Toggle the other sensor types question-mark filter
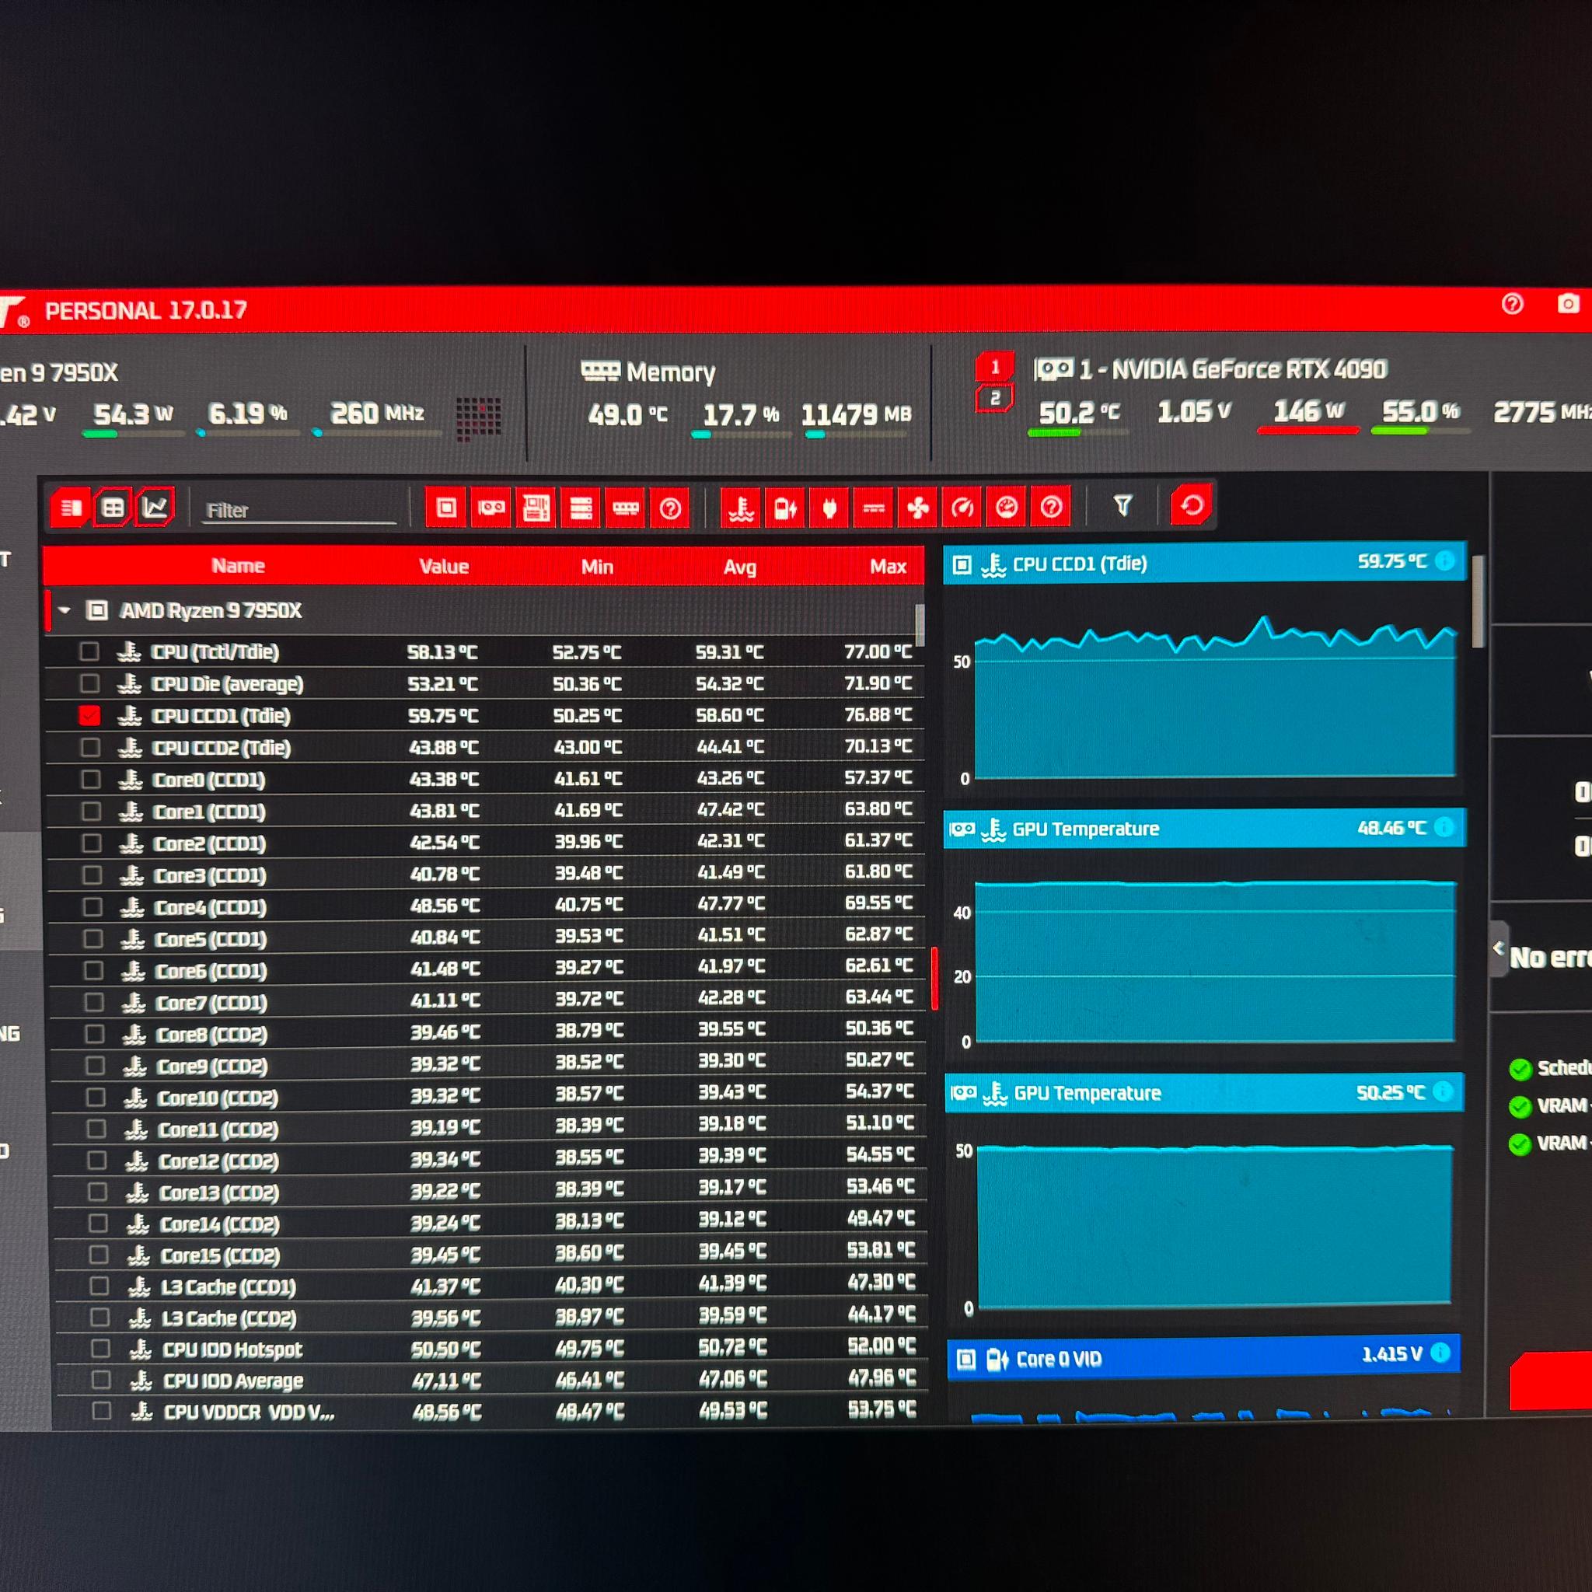 click(1051, 507)
